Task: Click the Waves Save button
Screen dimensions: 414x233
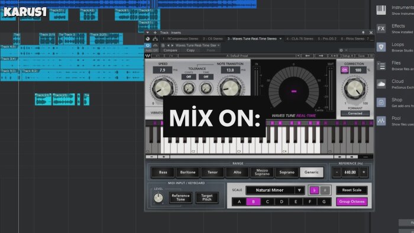Action: (x=361, y=56)
